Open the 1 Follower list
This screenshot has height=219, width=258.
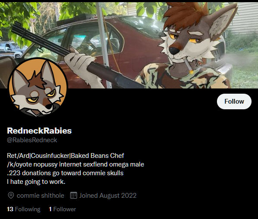pos(62,209)
